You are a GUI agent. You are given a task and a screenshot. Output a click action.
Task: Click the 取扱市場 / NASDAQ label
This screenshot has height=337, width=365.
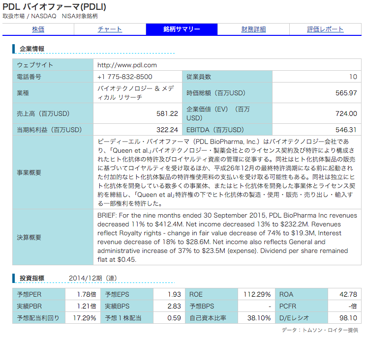[x=30, y=16]
